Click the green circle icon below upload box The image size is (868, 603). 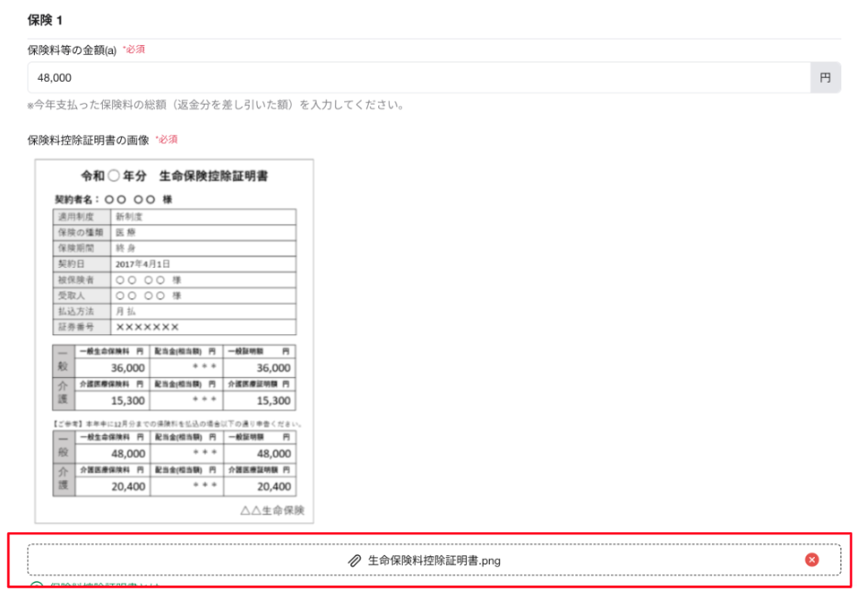coord(36,587)
